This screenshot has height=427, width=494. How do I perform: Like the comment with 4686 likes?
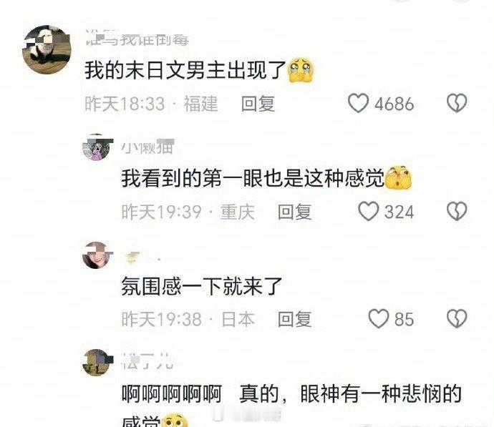pos(358,103)
